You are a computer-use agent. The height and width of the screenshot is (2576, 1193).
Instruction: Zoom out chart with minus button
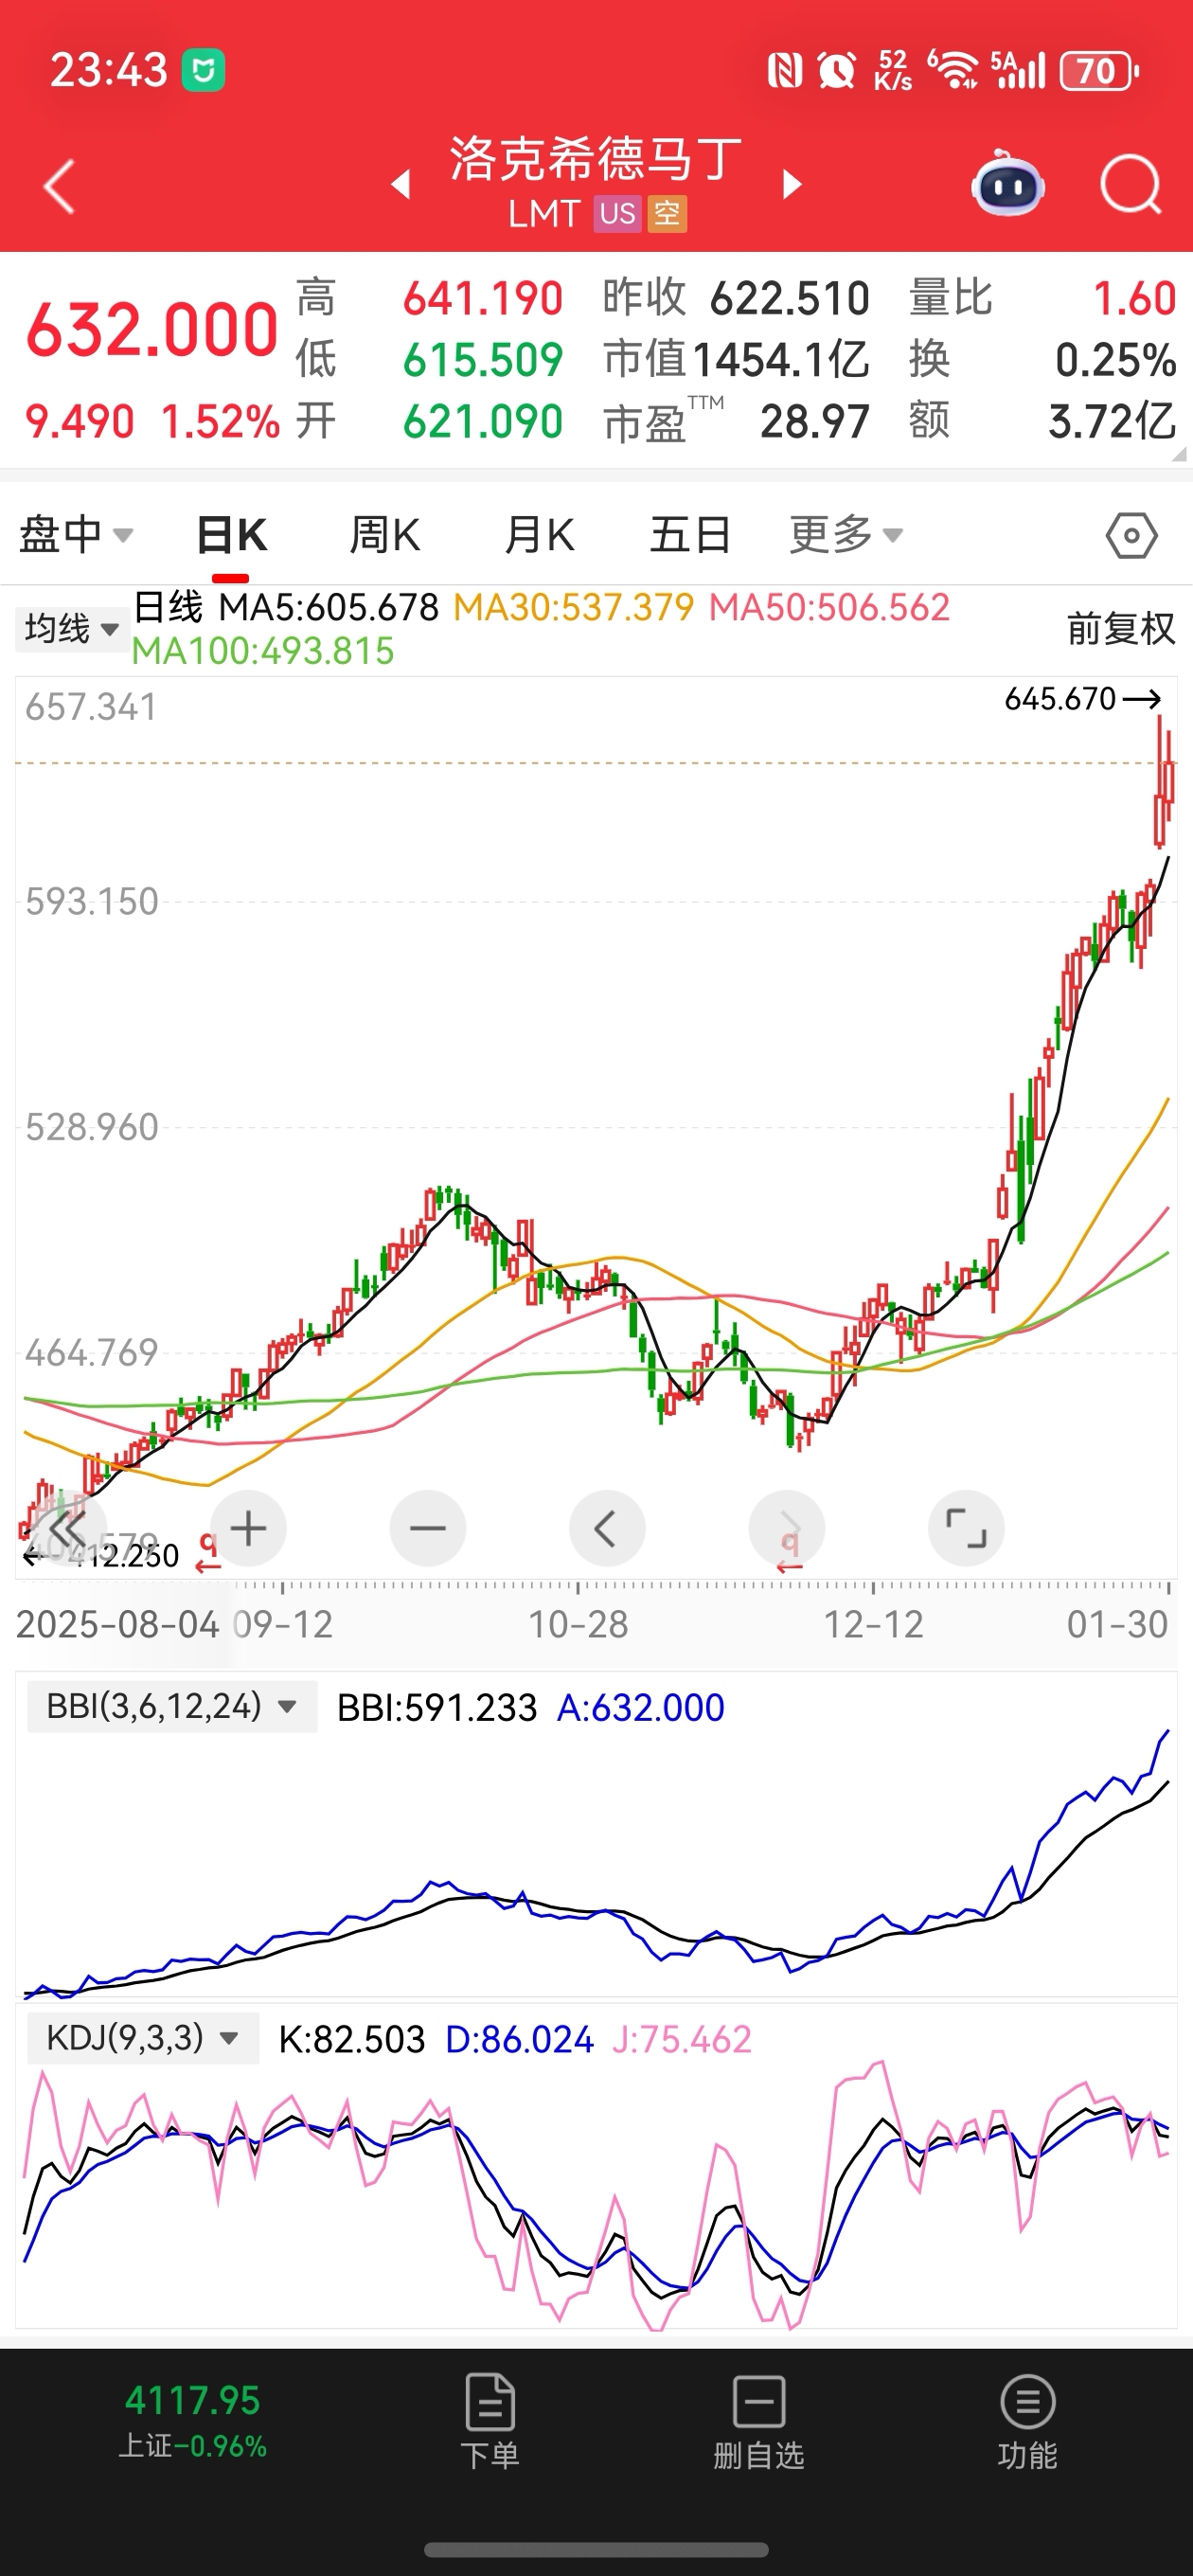click(x=428, y=1528)
